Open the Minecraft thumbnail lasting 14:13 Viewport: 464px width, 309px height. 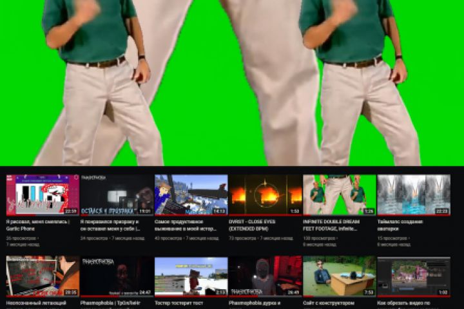click(191, 194)
